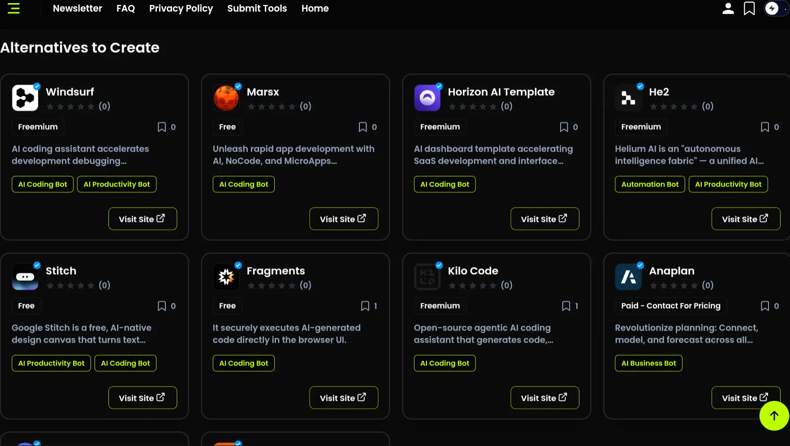Select Automation Bot tag on He2
The width and height of the screenshot is (790, 446).
coord(650,184)
